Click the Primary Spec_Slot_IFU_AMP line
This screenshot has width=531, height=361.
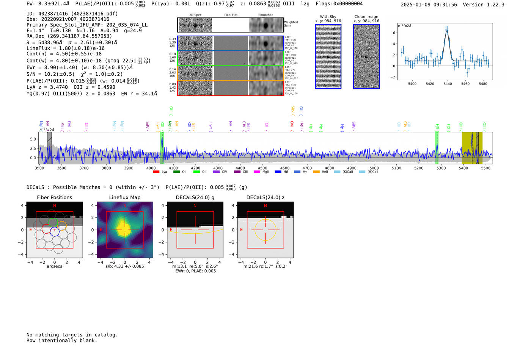tap(87, 25)
